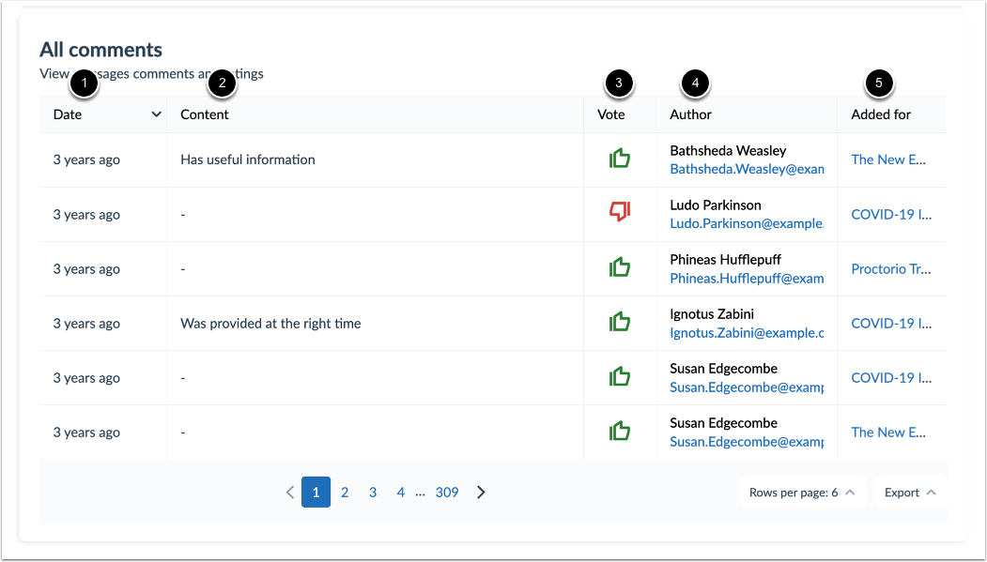Open COVID-19 link in Ignotus Zabini row
Viewport: 987px width, 562px height.
(891, 323)
